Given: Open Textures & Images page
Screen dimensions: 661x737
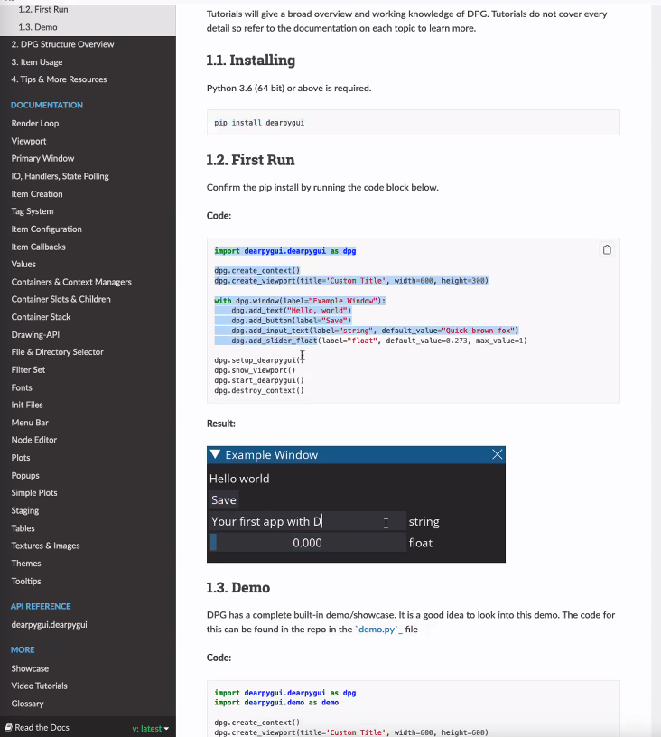Looking at the screenshot, I should [45, 546].
